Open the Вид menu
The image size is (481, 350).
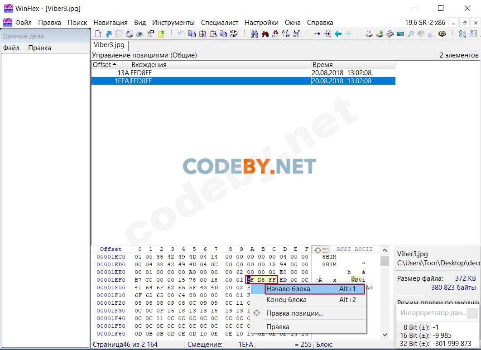[140, 23]
